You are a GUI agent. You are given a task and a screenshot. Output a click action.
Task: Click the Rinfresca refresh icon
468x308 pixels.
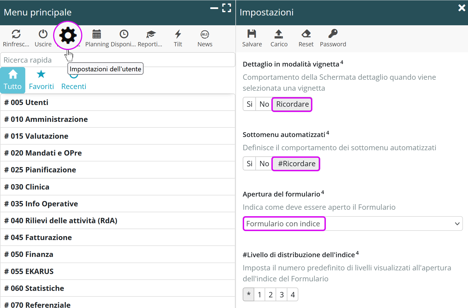click(16, 34)
